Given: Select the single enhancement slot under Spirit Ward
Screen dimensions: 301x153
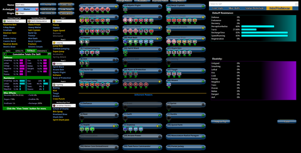Looking at the screenshot, I should tap(126, 52).
